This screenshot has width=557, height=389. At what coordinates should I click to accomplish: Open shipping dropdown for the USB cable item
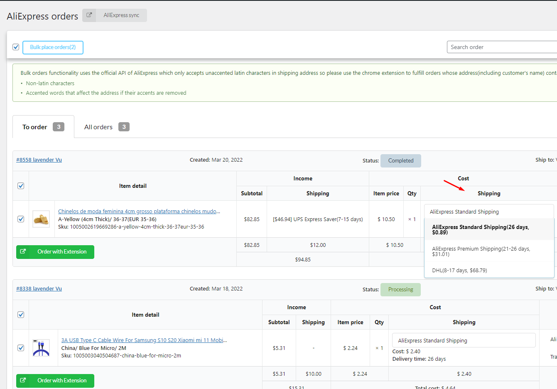(x=464, y=340)
